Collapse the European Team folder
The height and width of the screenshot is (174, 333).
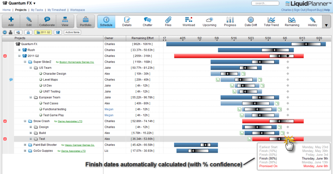click(x=31, y=97)
